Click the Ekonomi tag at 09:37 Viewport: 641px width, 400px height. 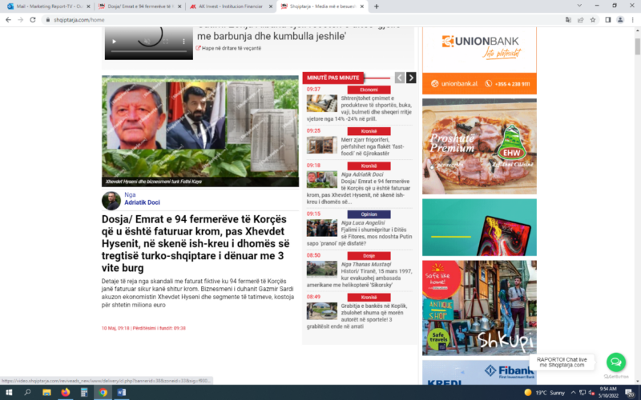pyautogui.click(x=369, y=90)
